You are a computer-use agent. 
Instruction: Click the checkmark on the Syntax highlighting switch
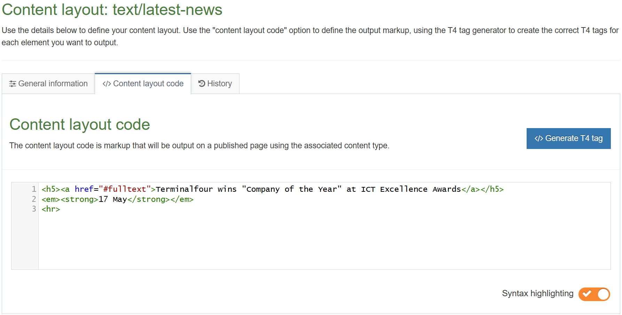[x=588, y=294]
